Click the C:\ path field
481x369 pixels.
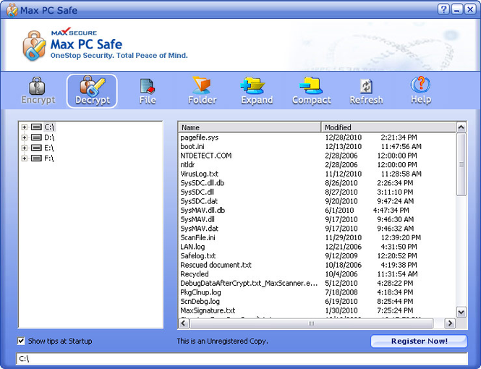point(242,359)
